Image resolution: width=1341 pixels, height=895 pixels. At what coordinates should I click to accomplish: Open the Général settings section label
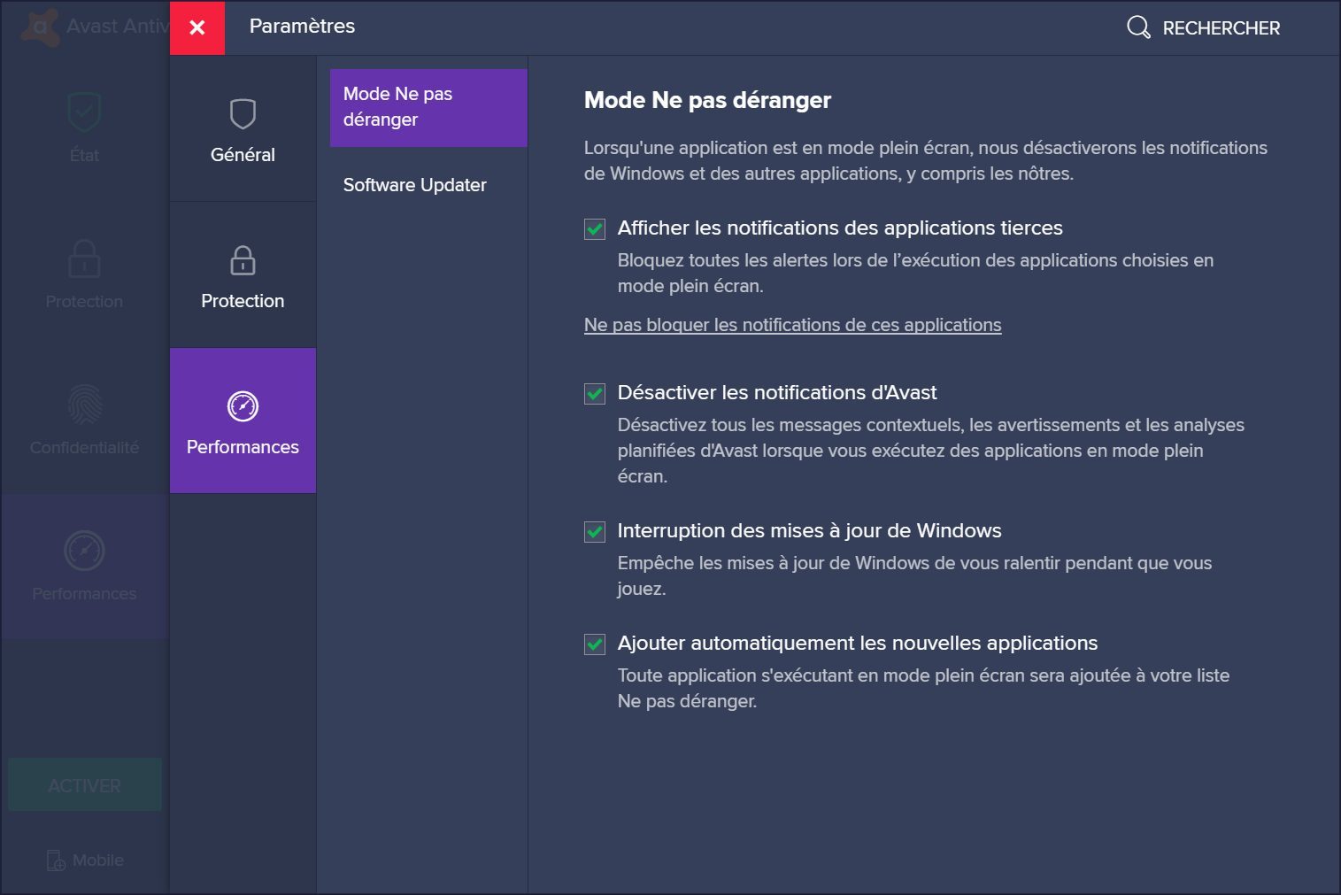(x=243, y=155)
